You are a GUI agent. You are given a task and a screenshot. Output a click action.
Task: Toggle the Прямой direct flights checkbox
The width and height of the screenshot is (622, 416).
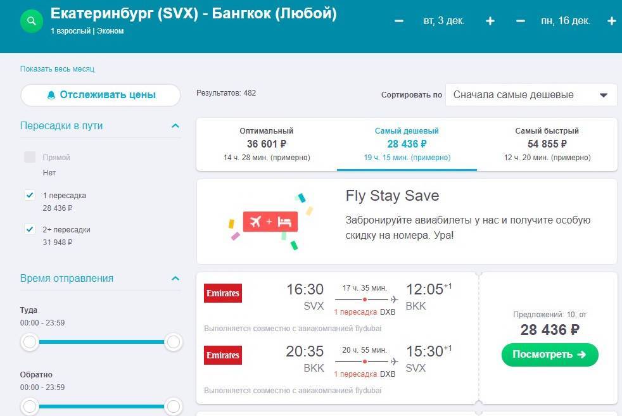pyautogui.click(x=30, y=157)
